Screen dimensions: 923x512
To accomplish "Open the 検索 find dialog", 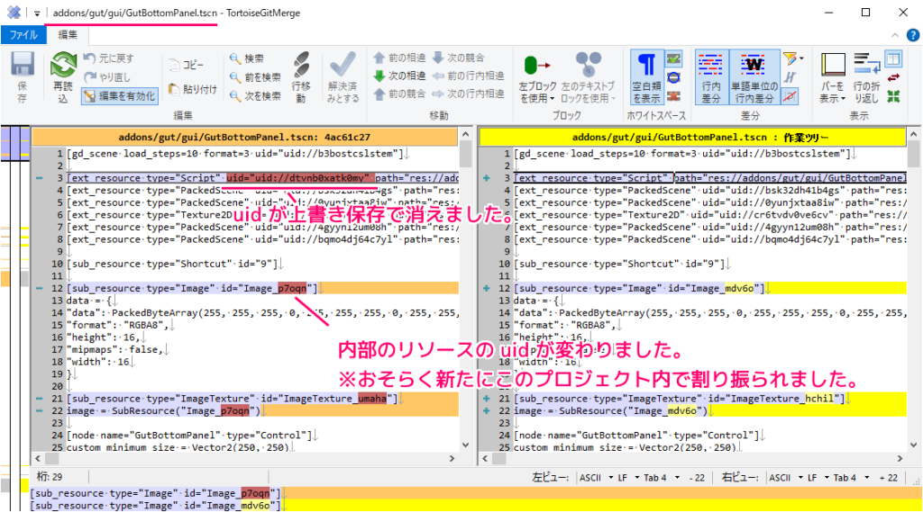I will point(247,58).
